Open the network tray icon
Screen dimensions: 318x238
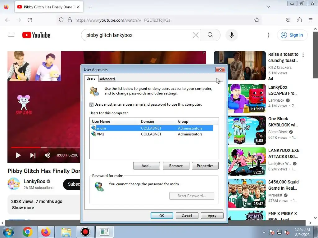tap(279, 232)
